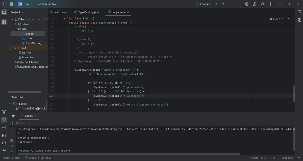Click the editor vertical scrollbar thumb
Screen dimensions: 303x161
pyautogui.click(x=294, y=94)
